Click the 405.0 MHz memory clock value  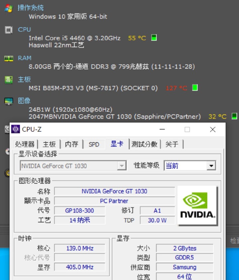point(80,267)
